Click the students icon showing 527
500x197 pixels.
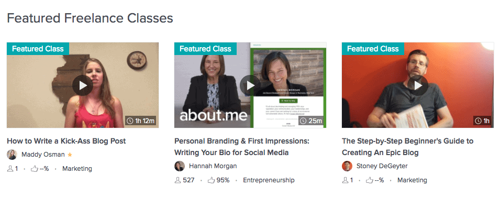(177, 180)
